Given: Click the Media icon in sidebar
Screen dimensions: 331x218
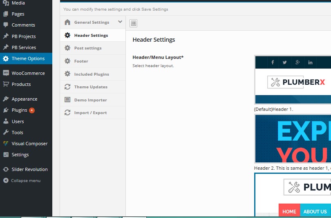Looking at the screenshot, I should (x=6, y=3).
